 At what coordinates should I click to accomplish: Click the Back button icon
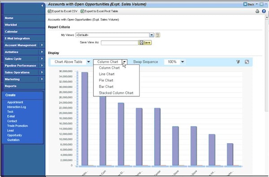point(245,4)
